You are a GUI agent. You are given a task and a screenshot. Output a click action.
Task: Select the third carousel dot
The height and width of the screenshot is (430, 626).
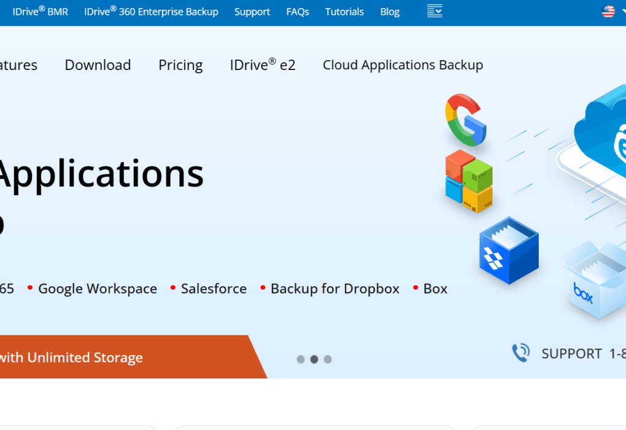pyautogui.click(x=328, y=359)
